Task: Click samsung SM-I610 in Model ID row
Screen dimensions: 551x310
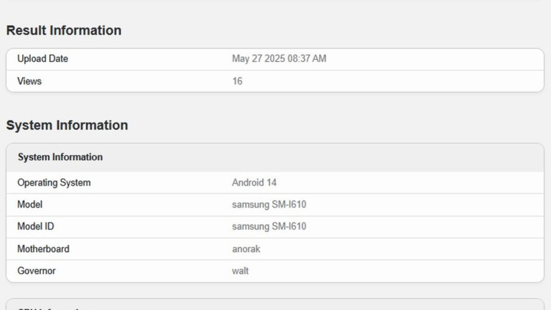Action: [x=269, y=227]
